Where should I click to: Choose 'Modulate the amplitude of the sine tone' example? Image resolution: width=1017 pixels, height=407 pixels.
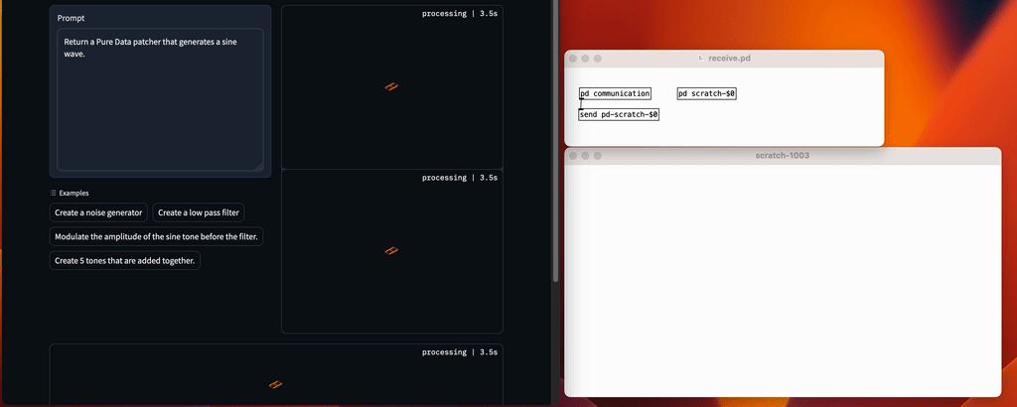(x=156, y=236)
